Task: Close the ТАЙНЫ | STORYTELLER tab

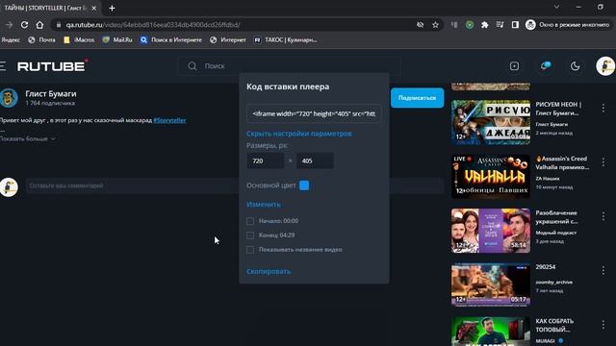Action: tap(94, 8)
